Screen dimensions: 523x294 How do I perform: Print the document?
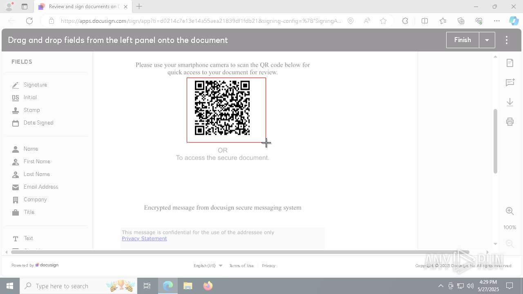(x=510, y=122)
